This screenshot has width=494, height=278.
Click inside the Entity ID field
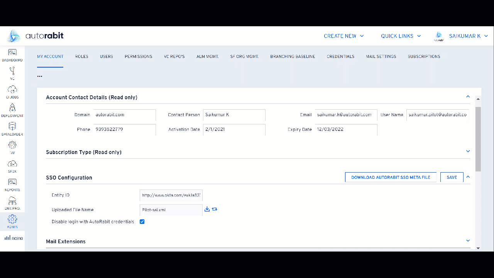pyautogui.click(x=171, y=195)
